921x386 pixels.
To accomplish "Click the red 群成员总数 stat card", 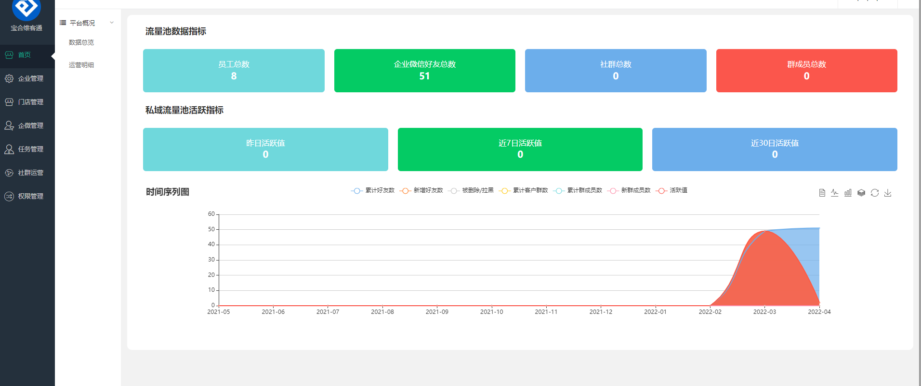I will [x=806, y=71].
